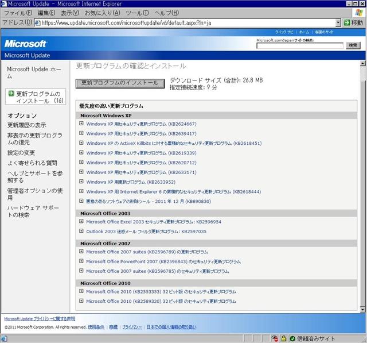Open 設定の変更 link
367x343 pixels.
[21, 153]
